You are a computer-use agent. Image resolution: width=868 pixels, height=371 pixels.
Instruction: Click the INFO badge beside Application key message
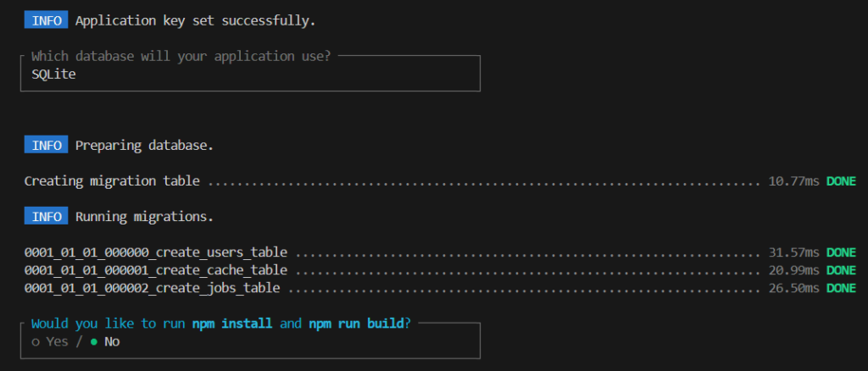coord(46,20)
